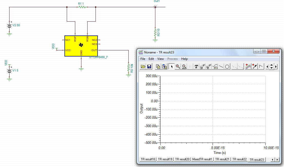Click the Out1 test point marker
This screenshot has width=284, height=167.
155,7
